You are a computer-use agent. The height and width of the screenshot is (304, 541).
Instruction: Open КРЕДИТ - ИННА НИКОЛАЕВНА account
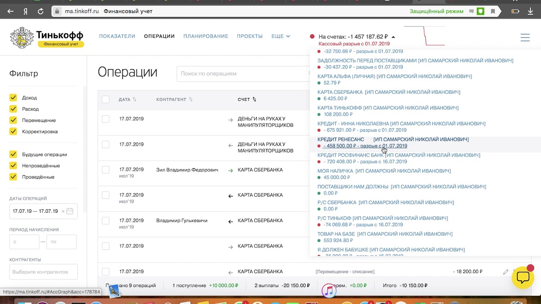[402, 124]
